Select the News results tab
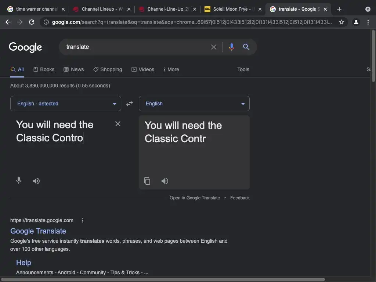 (73, 69)
